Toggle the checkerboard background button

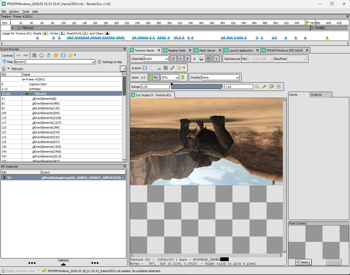[208, 59]
